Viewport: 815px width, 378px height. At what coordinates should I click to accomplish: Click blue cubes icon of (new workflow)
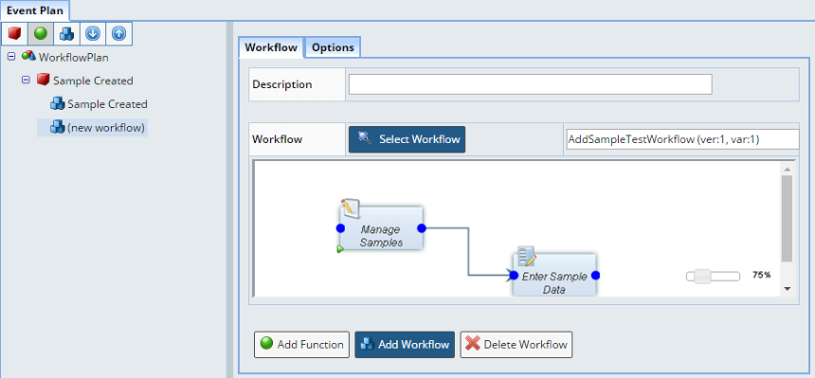(x=57, y=127)
